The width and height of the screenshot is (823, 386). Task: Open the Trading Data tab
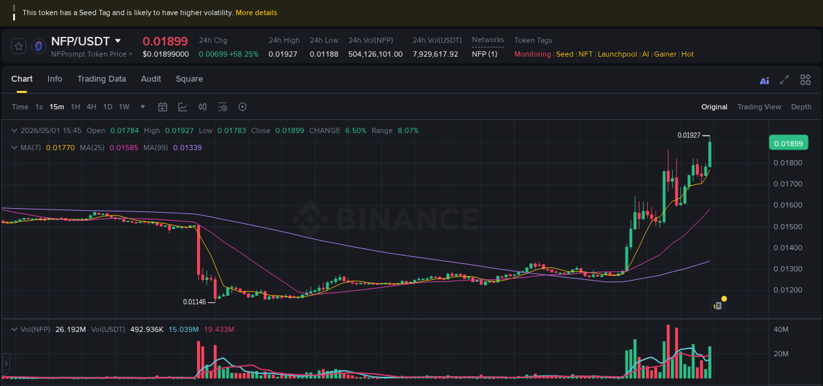(101, 79)
